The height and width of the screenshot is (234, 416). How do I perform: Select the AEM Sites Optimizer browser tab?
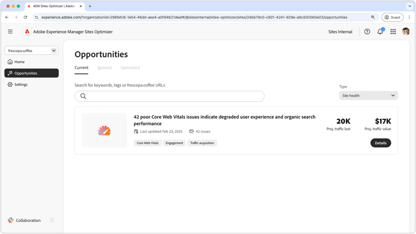(54, 6)
